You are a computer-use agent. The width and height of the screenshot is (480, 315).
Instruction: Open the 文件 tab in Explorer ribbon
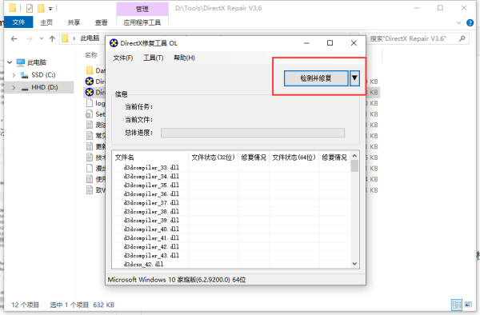click(18, 22)
